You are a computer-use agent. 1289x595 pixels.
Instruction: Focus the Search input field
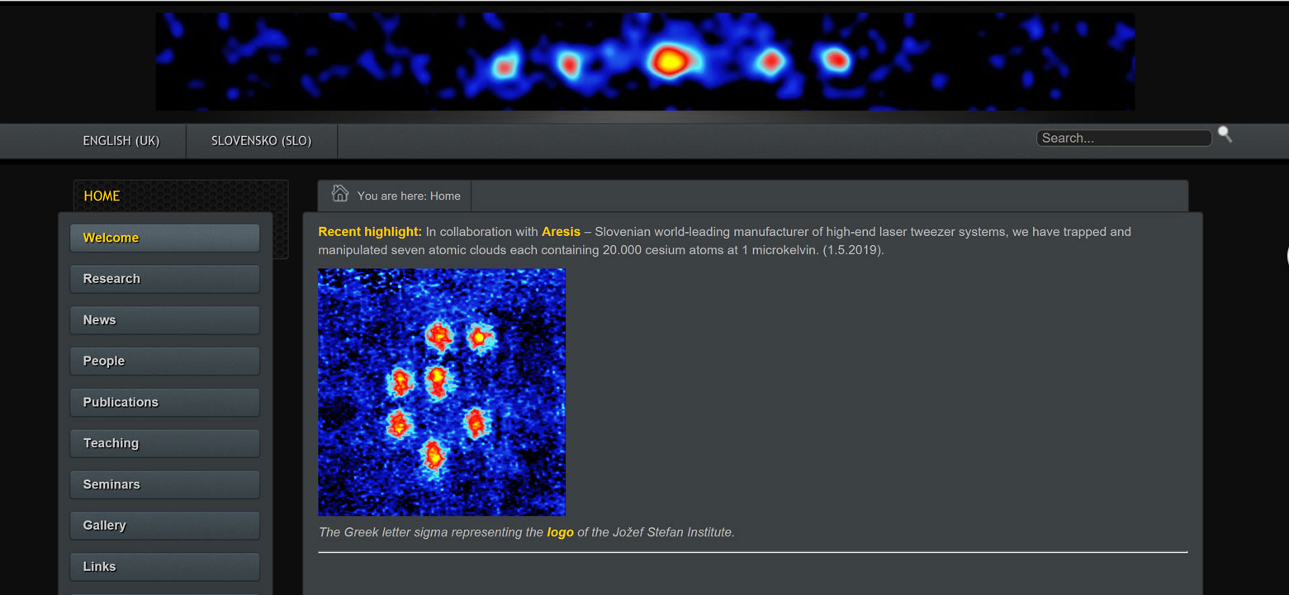(x=1124, y=138)
